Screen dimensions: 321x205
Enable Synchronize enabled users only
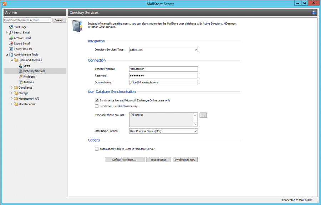click(x=97, y=105)
